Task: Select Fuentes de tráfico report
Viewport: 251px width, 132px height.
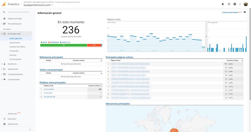Action: point(17,47)
